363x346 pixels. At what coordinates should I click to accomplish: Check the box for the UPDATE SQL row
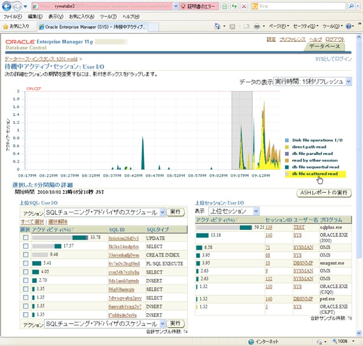pyautogui.click(x=25, y=238)
